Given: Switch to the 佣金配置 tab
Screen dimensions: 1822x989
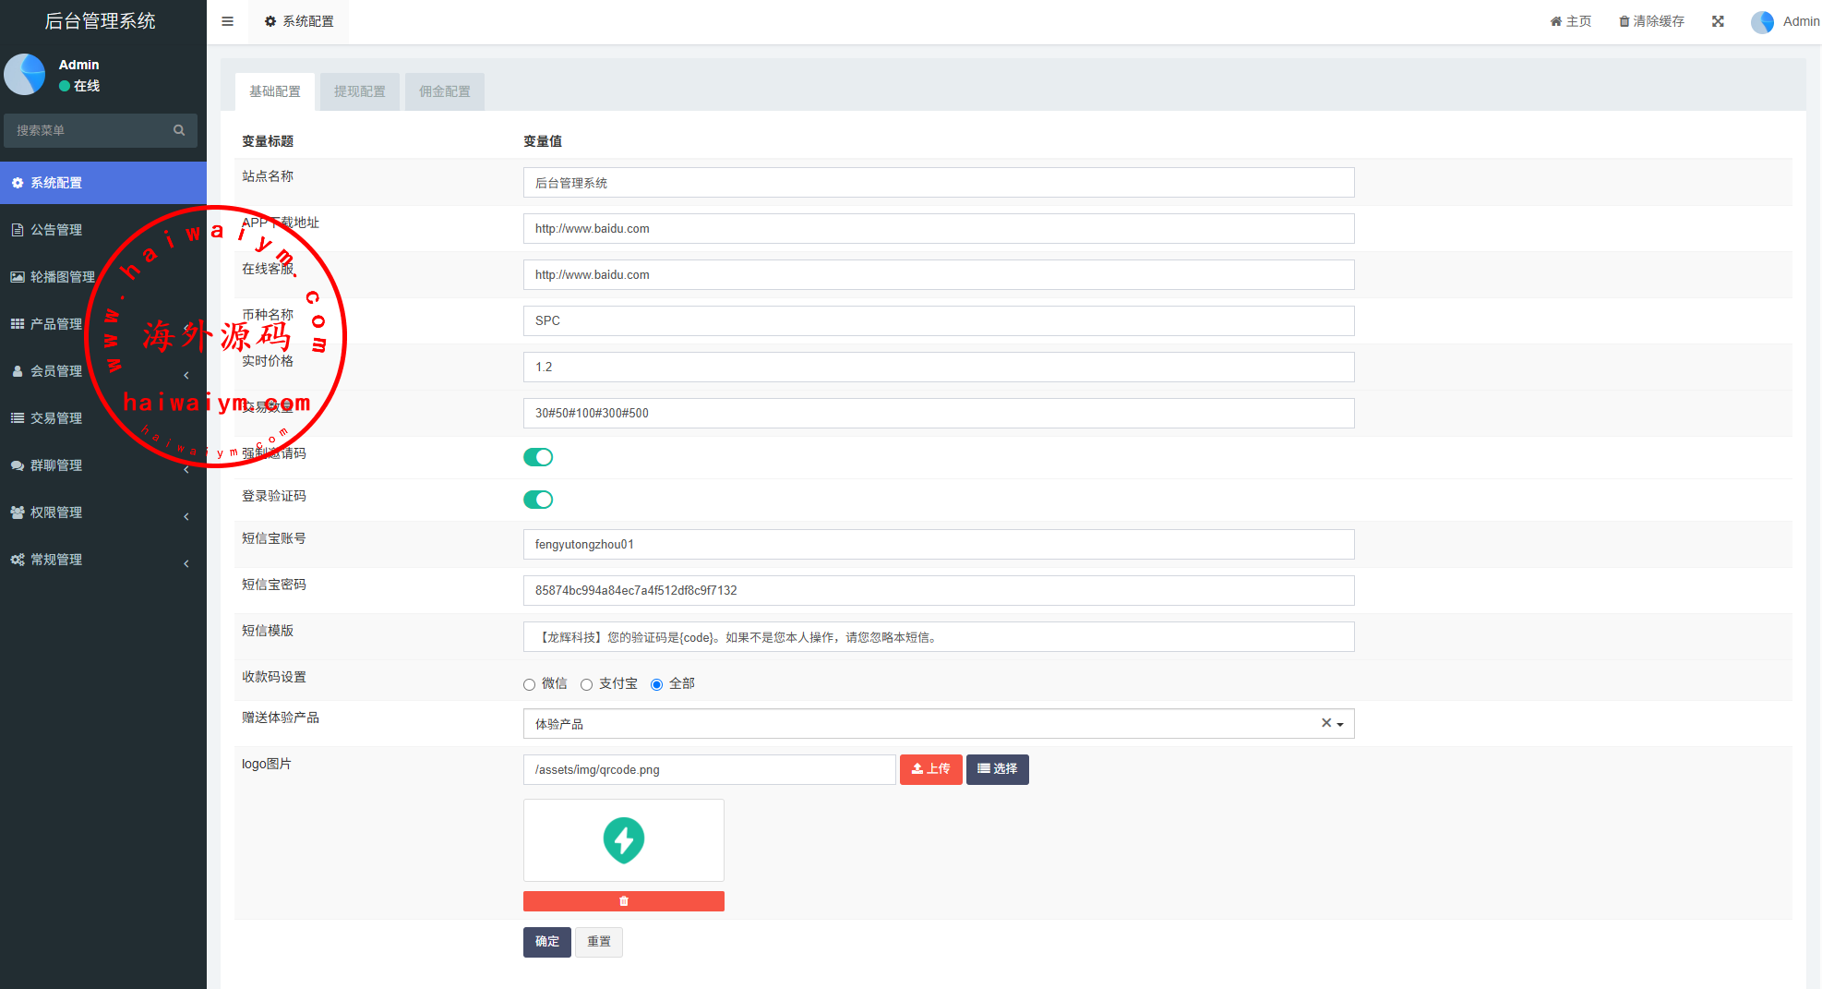Looking at the screenshot, I should point(444,91).
